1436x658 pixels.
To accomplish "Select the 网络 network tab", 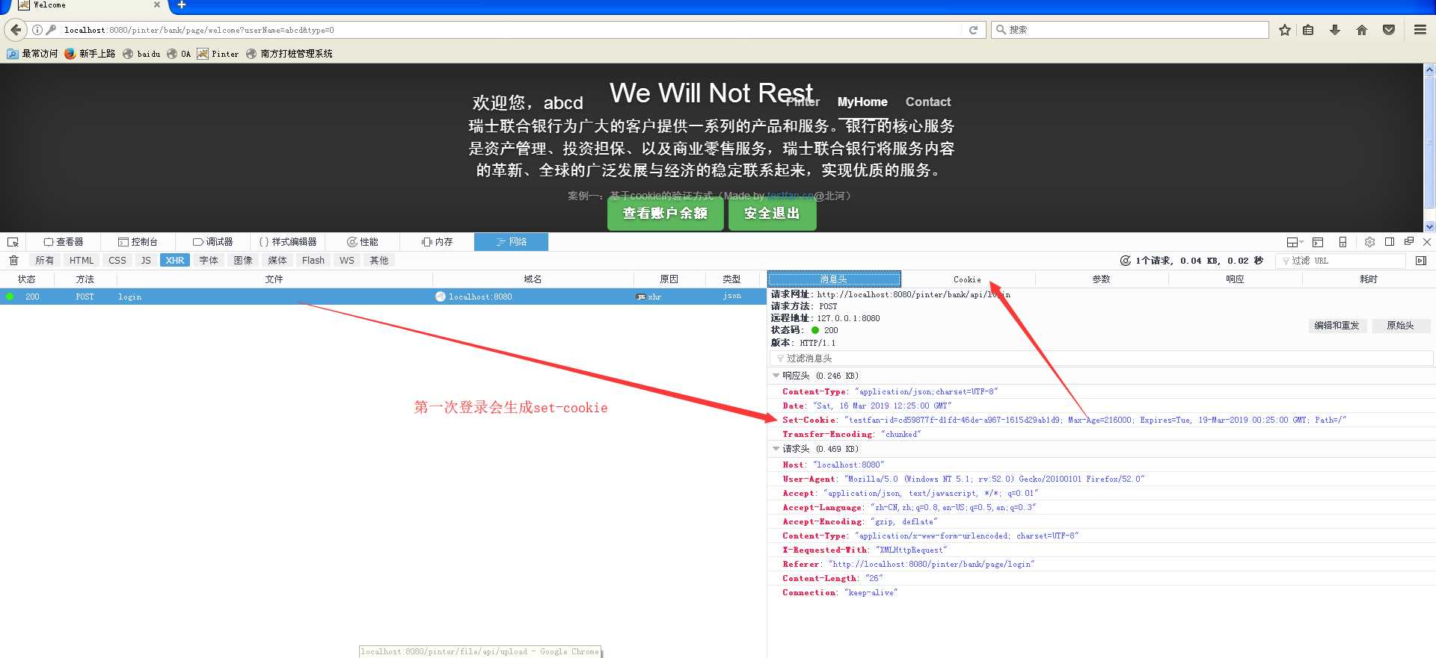I will click(512, 242).
